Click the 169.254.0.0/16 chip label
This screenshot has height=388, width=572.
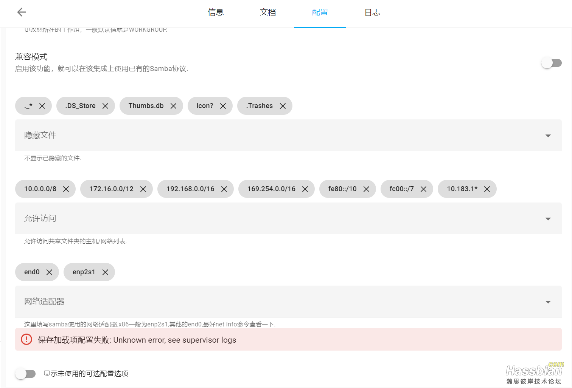click(271, 189)
